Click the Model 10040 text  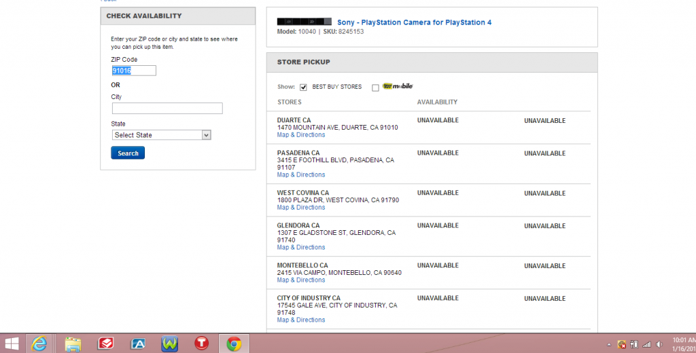[296, 32]
